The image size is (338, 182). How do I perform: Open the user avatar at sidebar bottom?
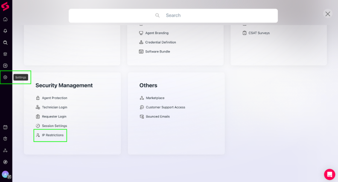(6, 174)
